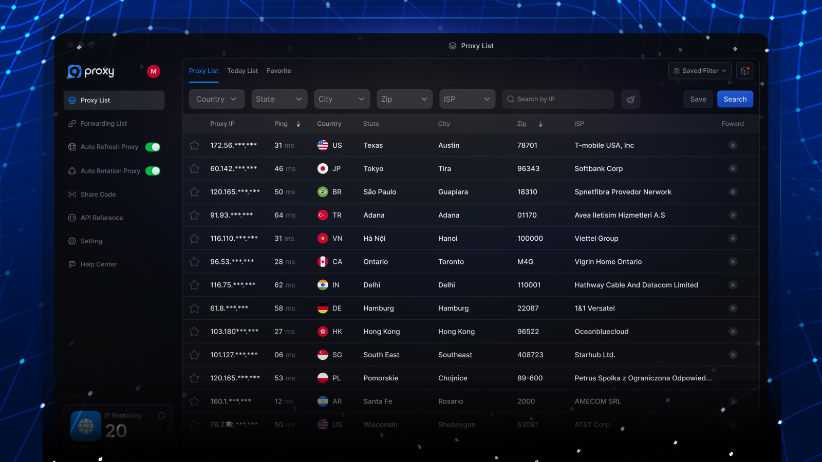Switch to the Today List tab
822x462 pixels.
pyautogui.click(x=242, y=71)
